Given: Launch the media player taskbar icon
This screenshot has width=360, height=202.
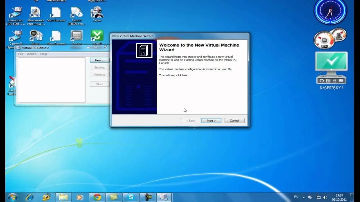Looking at the screenshot, I should tap(80, 197).
